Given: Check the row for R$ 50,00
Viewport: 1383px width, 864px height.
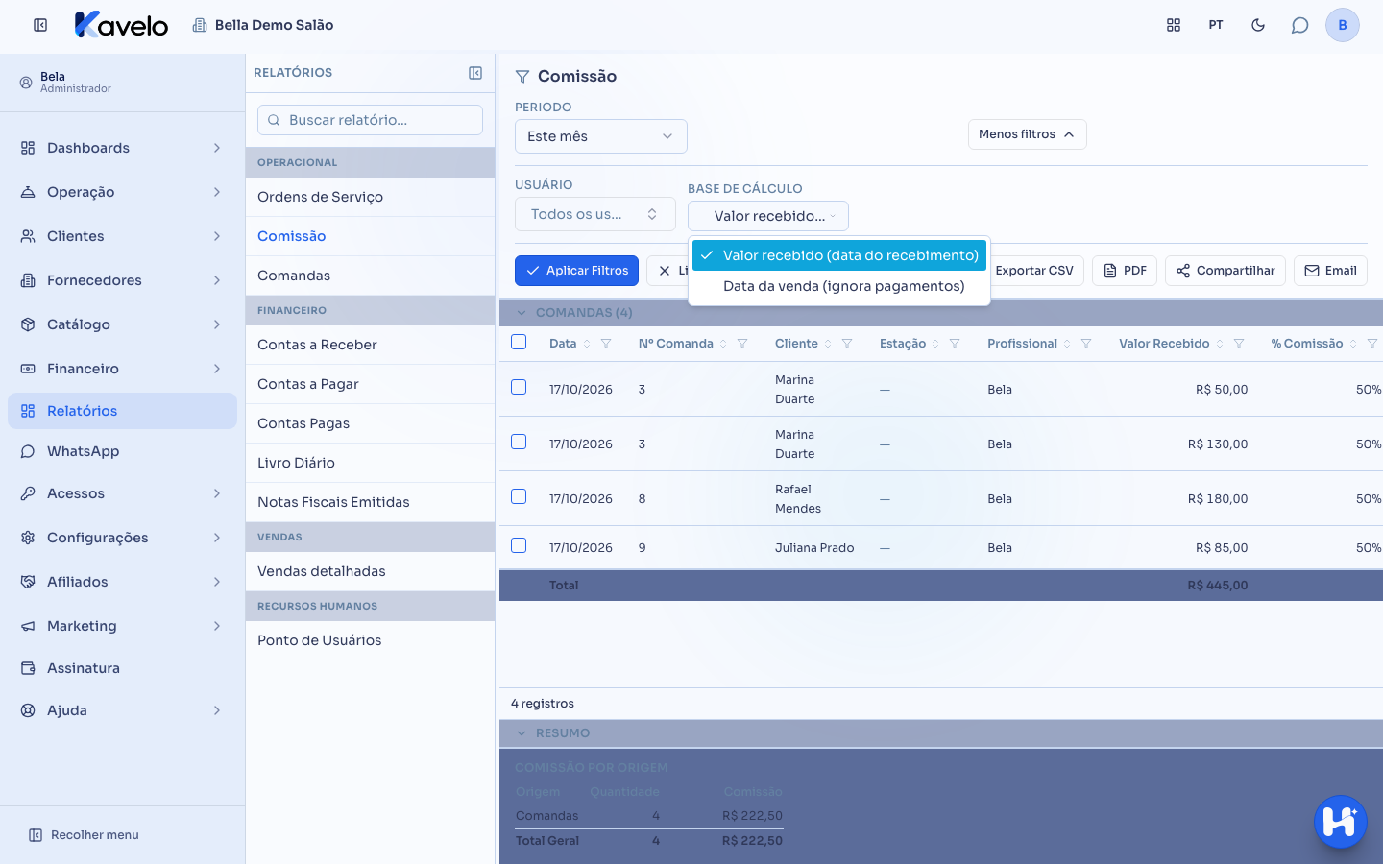Looking at the screenshot, I should 519,387.
